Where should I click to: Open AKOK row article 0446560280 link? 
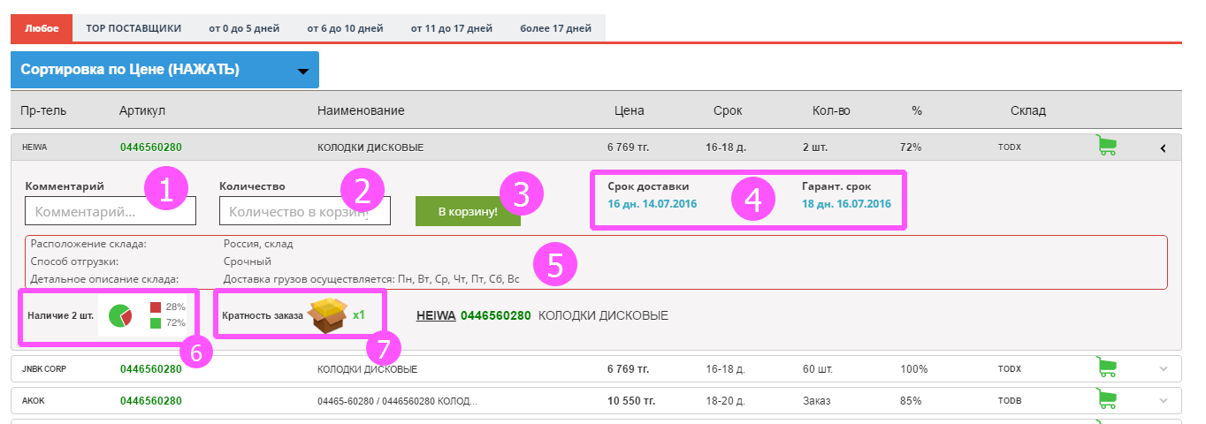(150, 401)
